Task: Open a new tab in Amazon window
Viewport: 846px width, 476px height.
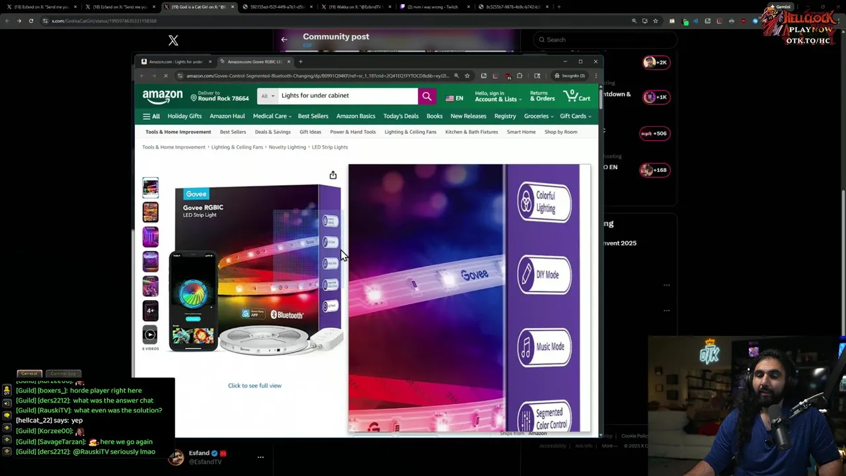Action: [x=300, y=61]
